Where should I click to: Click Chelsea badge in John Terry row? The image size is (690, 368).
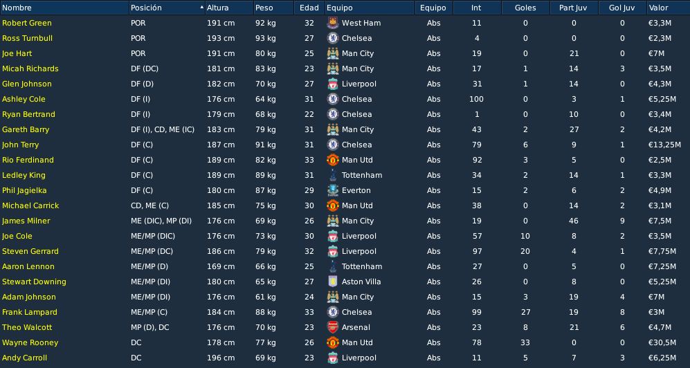pyautogui.click(x=333, y=145)
